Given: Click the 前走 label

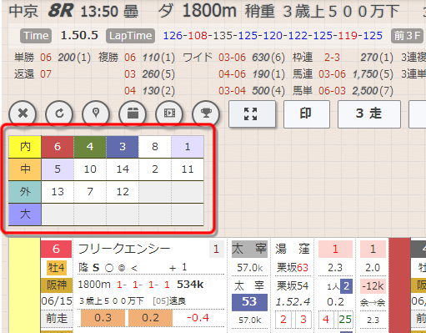Looking at the screenshot, I should pyautogui.click(x=57, y=319).
